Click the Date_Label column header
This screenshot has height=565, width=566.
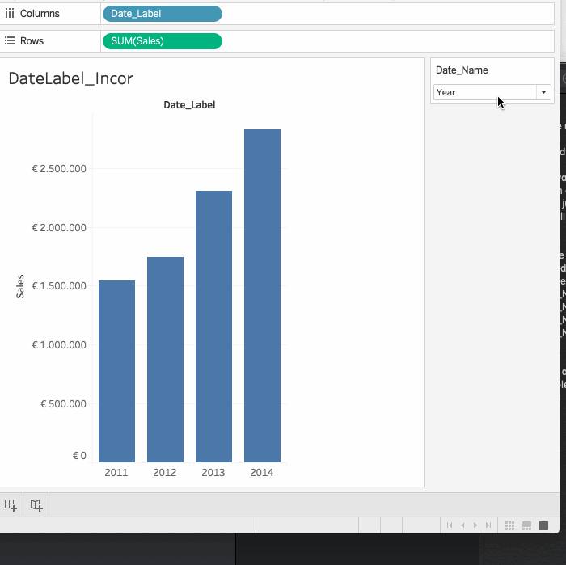tap(189, 105)
